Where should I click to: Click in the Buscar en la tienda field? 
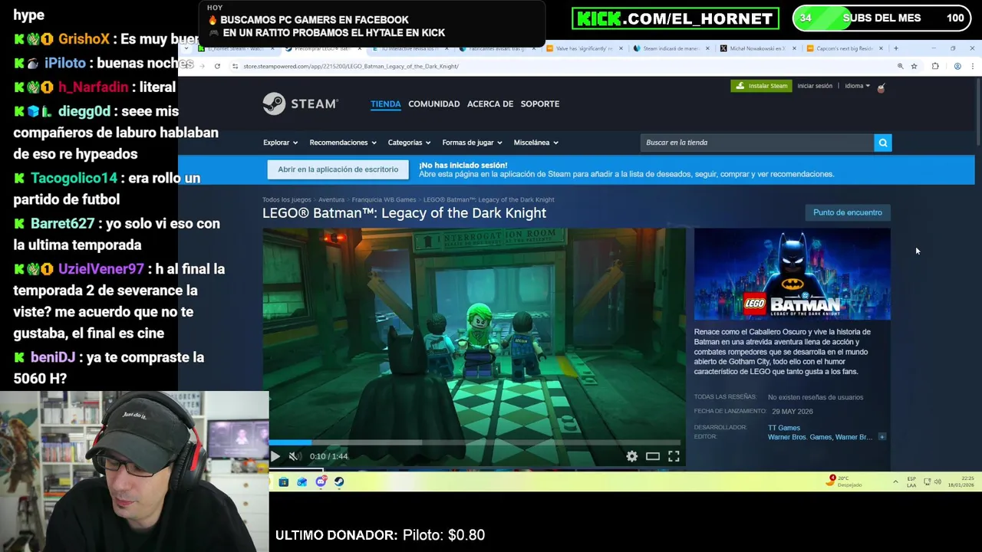[x=757, y=143]
